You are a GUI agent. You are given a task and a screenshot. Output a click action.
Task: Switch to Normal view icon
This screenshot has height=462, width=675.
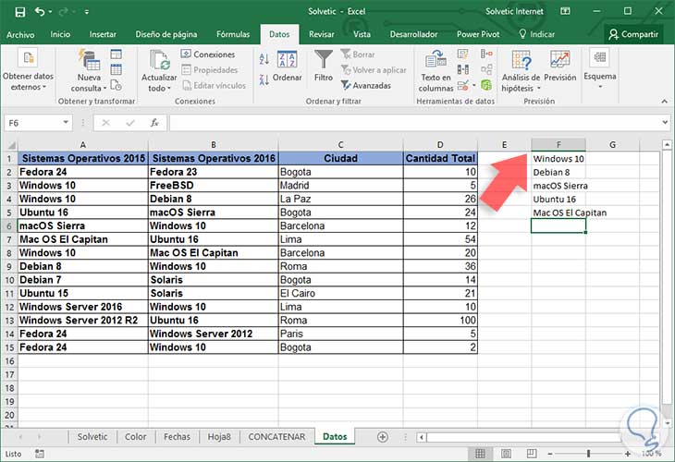point(480,454)
